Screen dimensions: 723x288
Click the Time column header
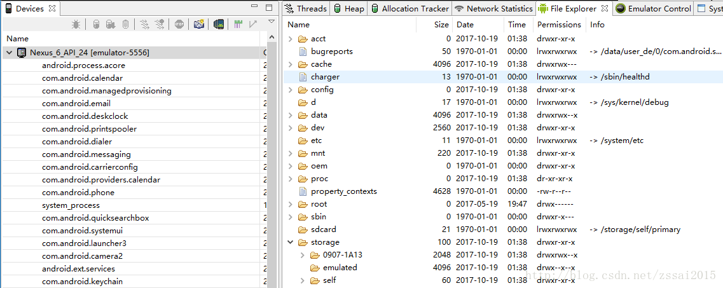[518, 24]
